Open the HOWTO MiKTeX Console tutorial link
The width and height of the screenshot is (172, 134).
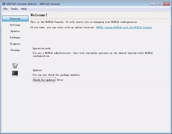coord(124,27)
